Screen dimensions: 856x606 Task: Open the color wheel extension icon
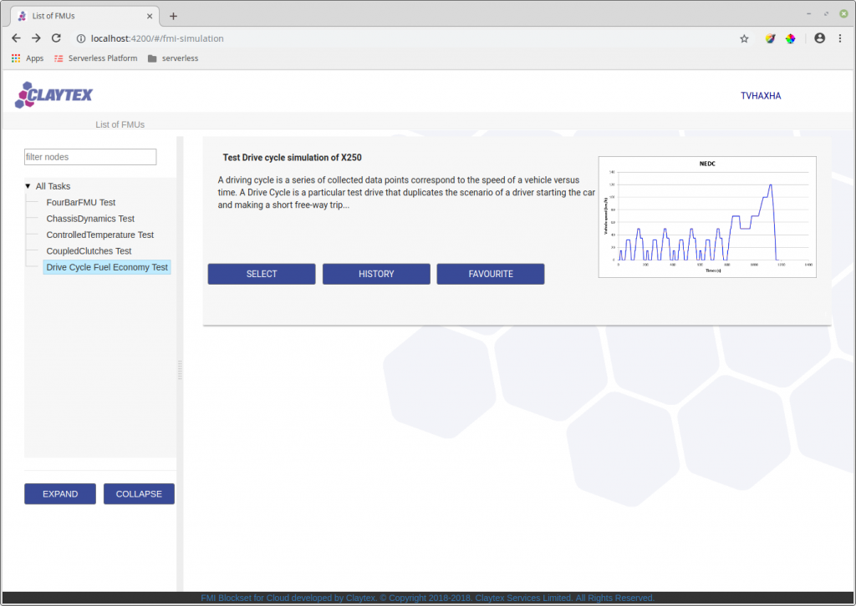pos(791,38)
